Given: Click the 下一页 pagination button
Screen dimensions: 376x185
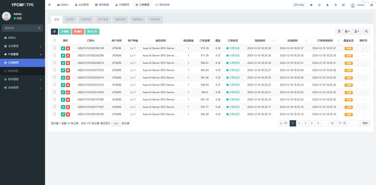Looking at the screenshot, I should [x=341, y=123].
